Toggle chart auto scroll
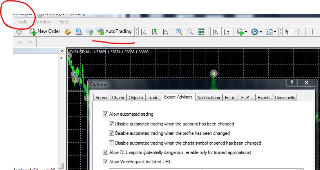The image size is (320, 170). click(215, 32)
